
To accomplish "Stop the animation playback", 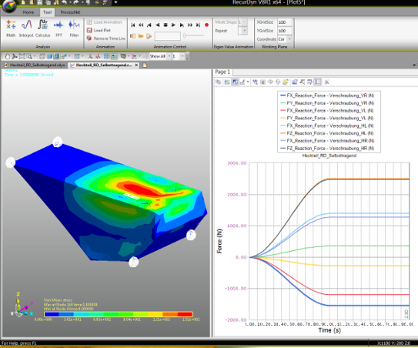I will click(166, 25).
